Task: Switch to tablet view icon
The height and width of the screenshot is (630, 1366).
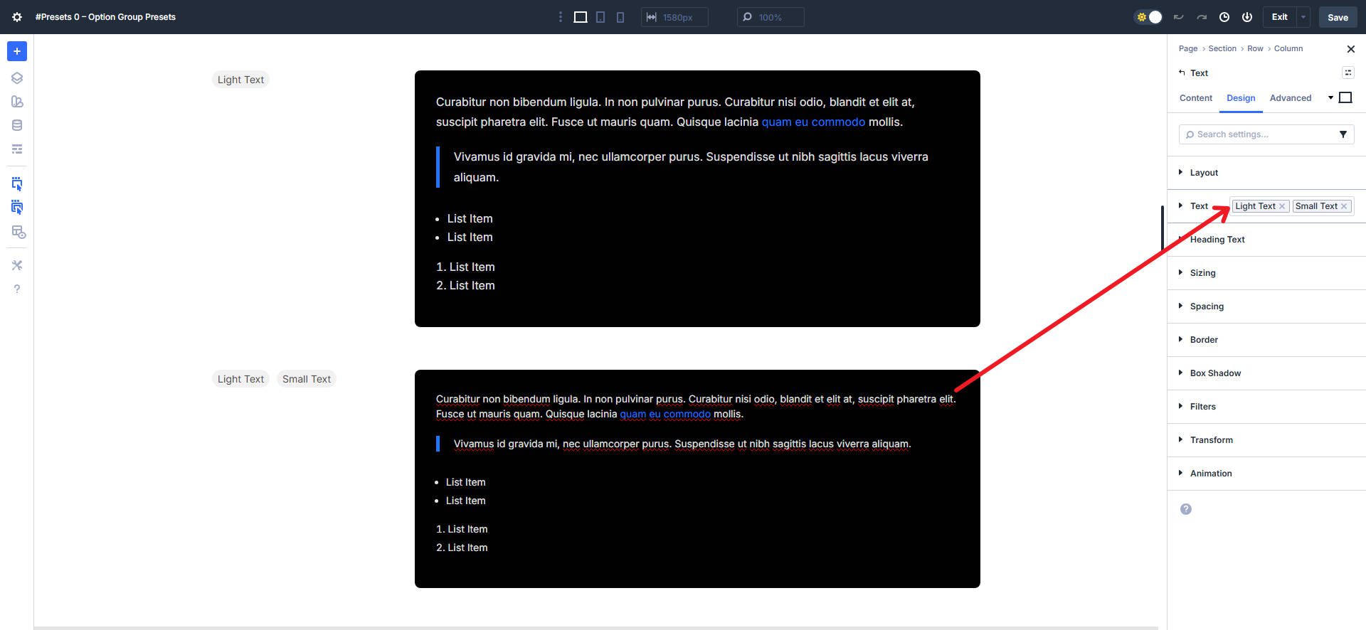Action: point(600,17)
